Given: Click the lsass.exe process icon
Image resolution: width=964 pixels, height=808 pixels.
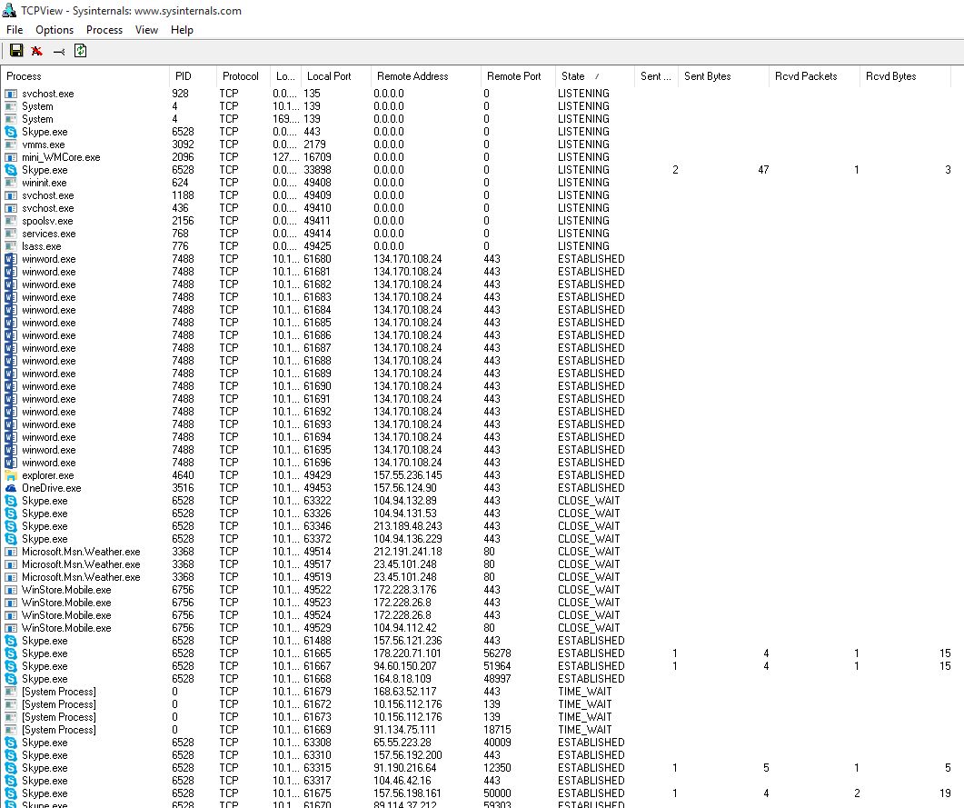Looking at the screenshot, I should [x=11, y=246].
